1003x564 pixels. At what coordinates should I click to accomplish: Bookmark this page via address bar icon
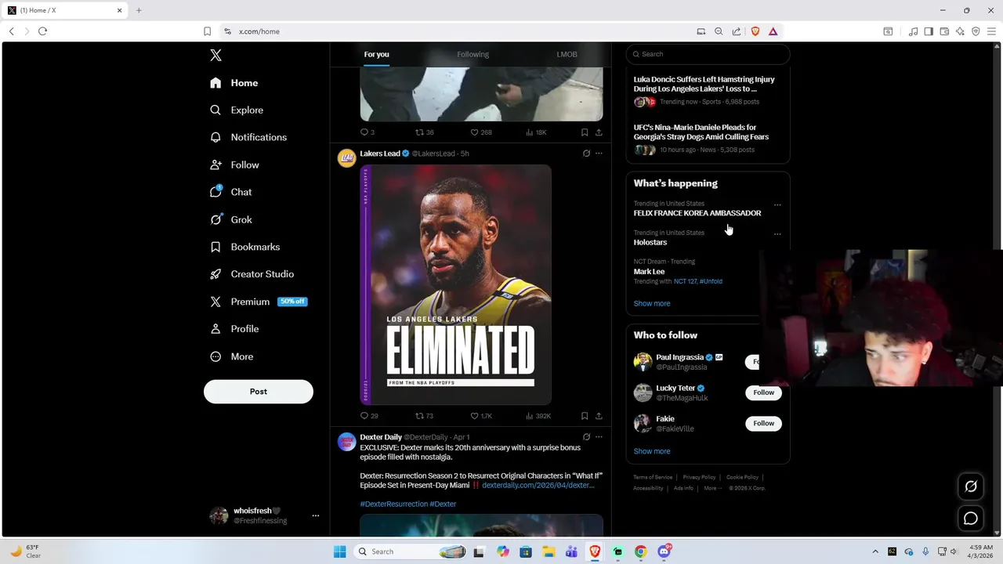click(x=207, y=31)
